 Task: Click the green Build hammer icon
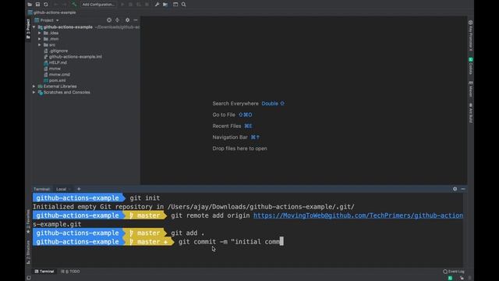[74, 5]
